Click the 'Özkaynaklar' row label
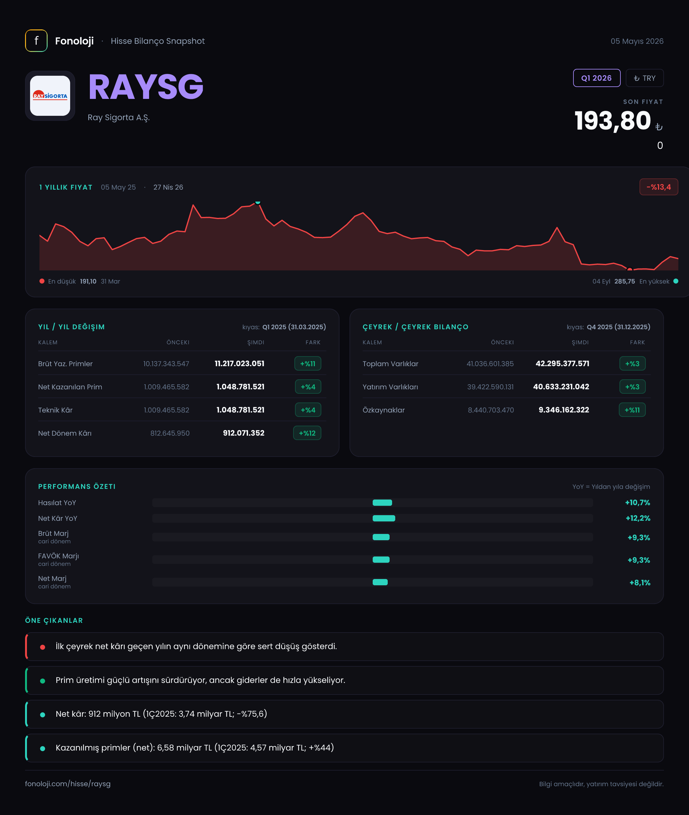Image resolution: width=689 pixels, height=815 pixels. pyautogui.click(x=384, y=410)
